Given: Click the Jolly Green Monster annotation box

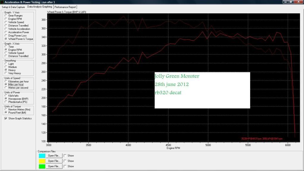Looking at the screenshot, I should pyautogui.click(x=202, y=90).
